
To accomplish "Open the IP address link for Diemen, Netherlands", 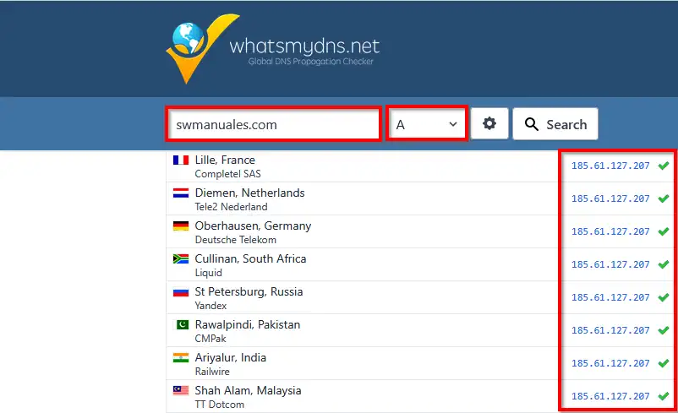I will pos(610,198).
